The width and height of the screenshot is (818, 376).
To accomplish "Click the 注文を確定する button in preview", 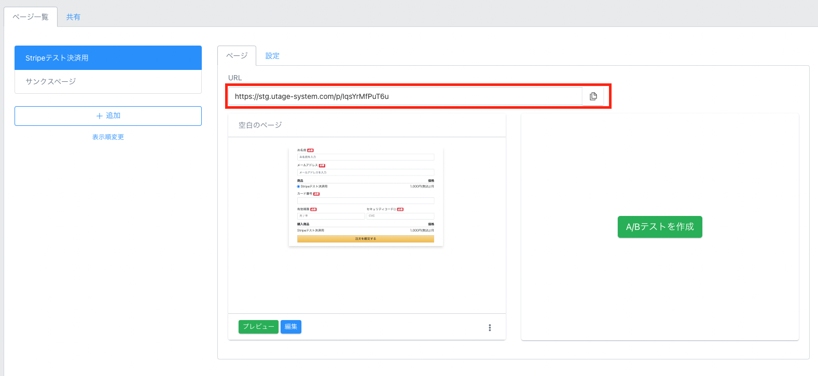I will point(365,239).
